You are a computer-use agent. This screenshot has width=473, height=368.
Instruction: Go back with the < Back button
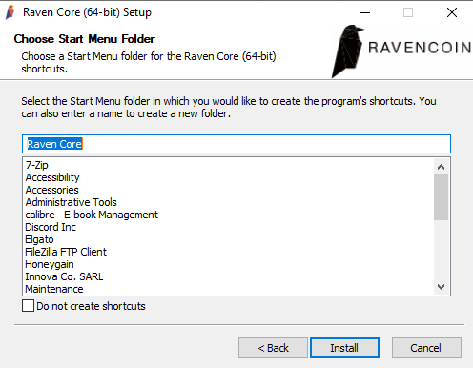273,348
